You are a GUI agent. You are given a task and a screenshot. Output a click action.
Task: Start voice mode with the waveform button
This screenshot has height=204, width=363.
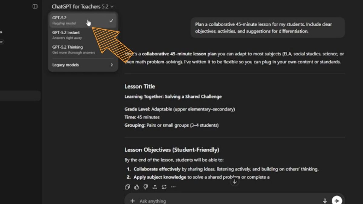337,200
